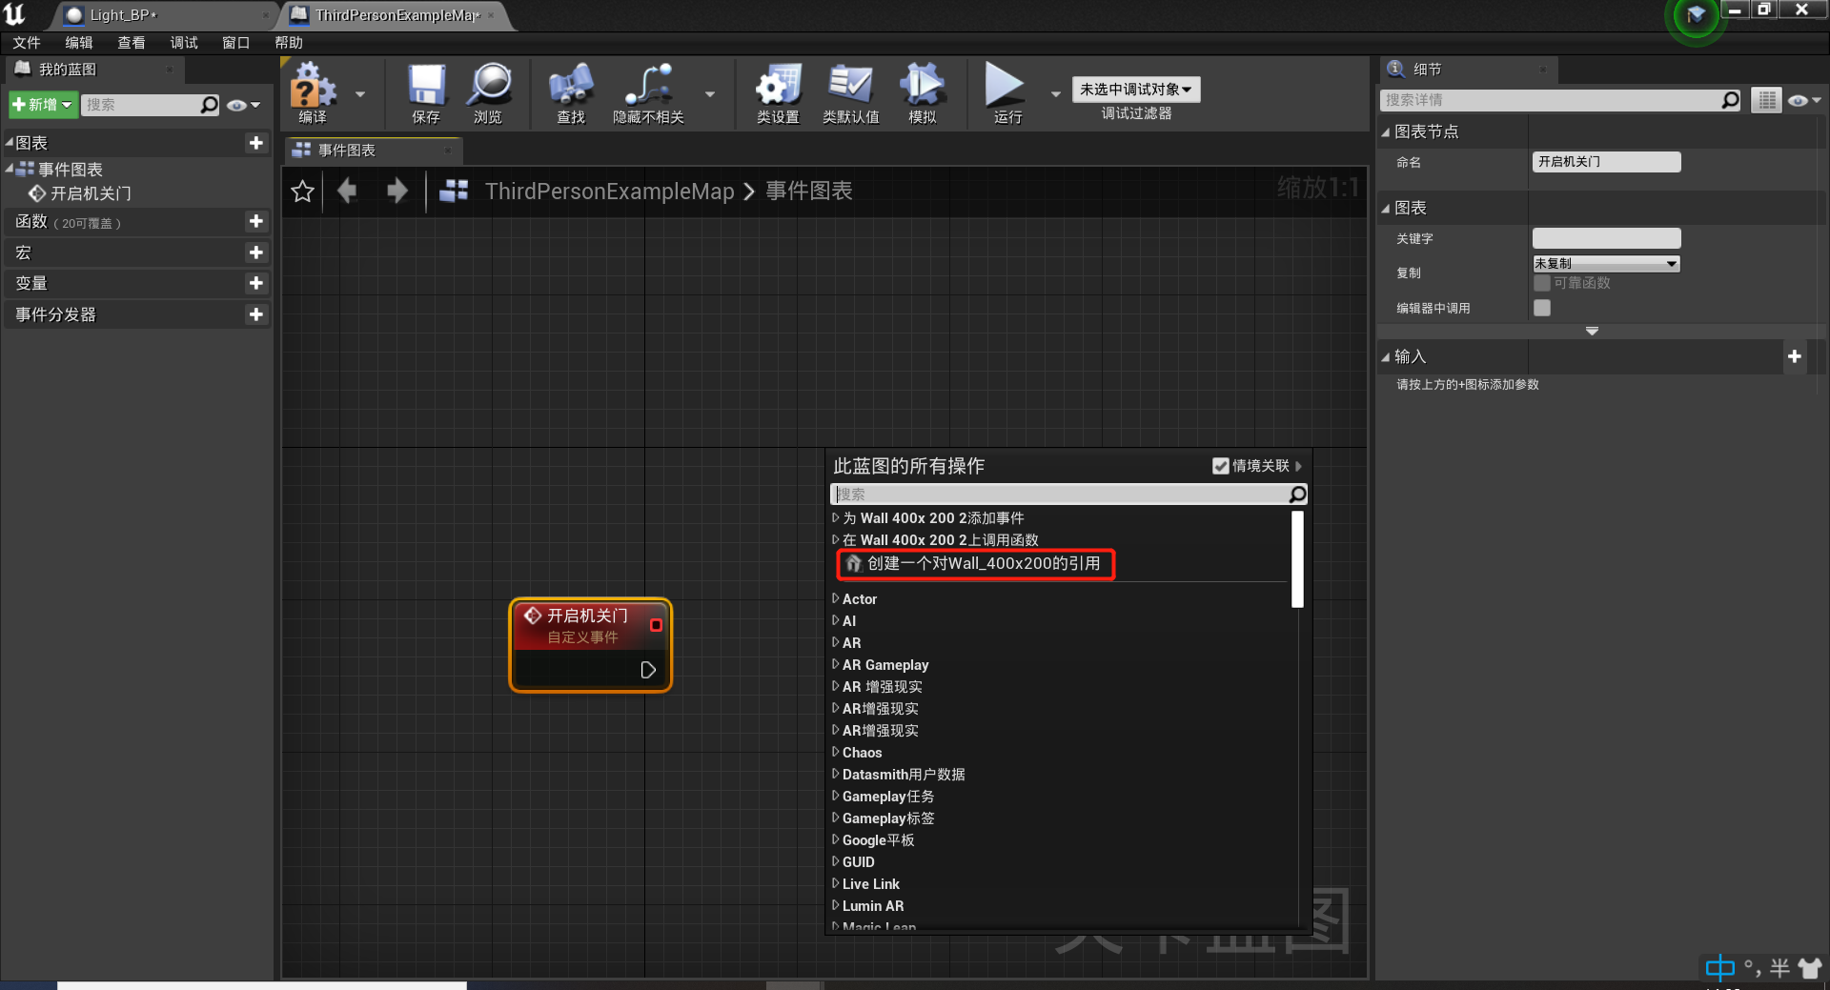The image size is (1830, 990).
Task: Add new variable with 变量 plus icon
Action: [256, 283]
